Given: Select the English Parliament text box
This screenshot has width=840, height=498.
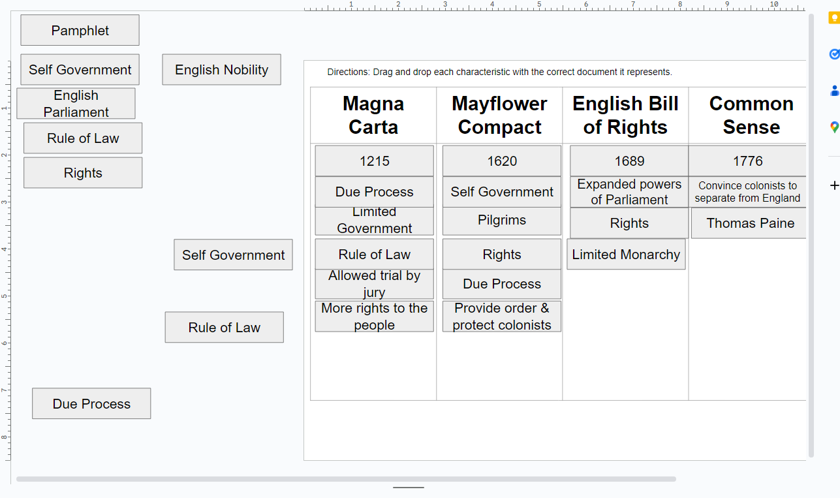Looking at the screenshot, I should [x=76, y=104].
